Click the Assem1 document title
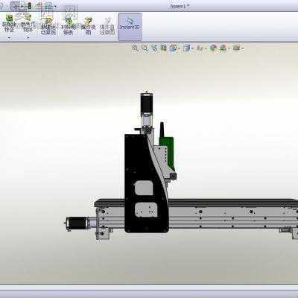The image size is (298, 298). click(180, 6)
